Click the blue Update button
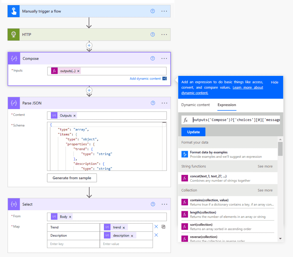 (x=193, y=132)
